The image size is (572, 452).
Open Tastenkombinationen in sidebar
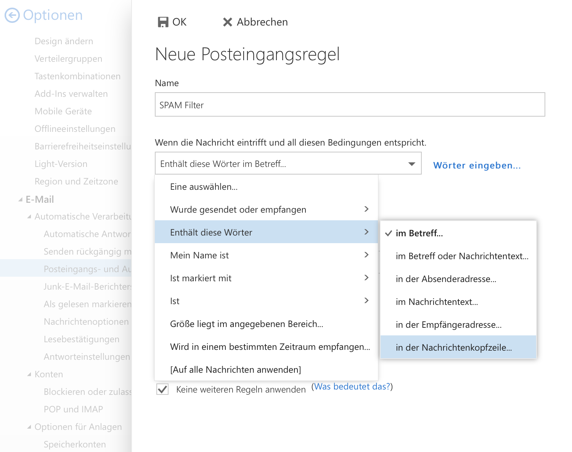(x=77, y=76)
